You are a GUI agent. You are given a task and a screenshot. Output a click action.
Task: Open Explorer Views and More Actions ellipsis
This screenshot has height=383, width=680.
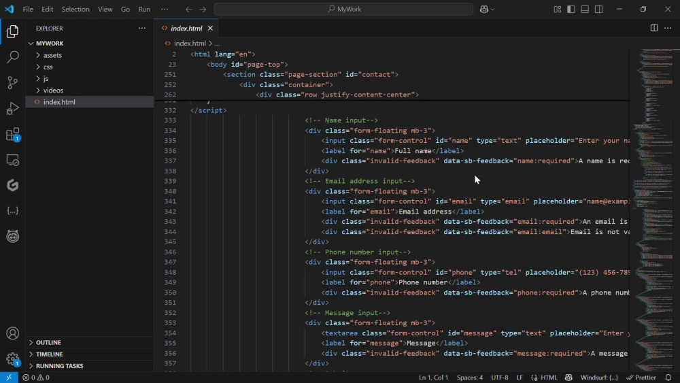click(142, 28)
